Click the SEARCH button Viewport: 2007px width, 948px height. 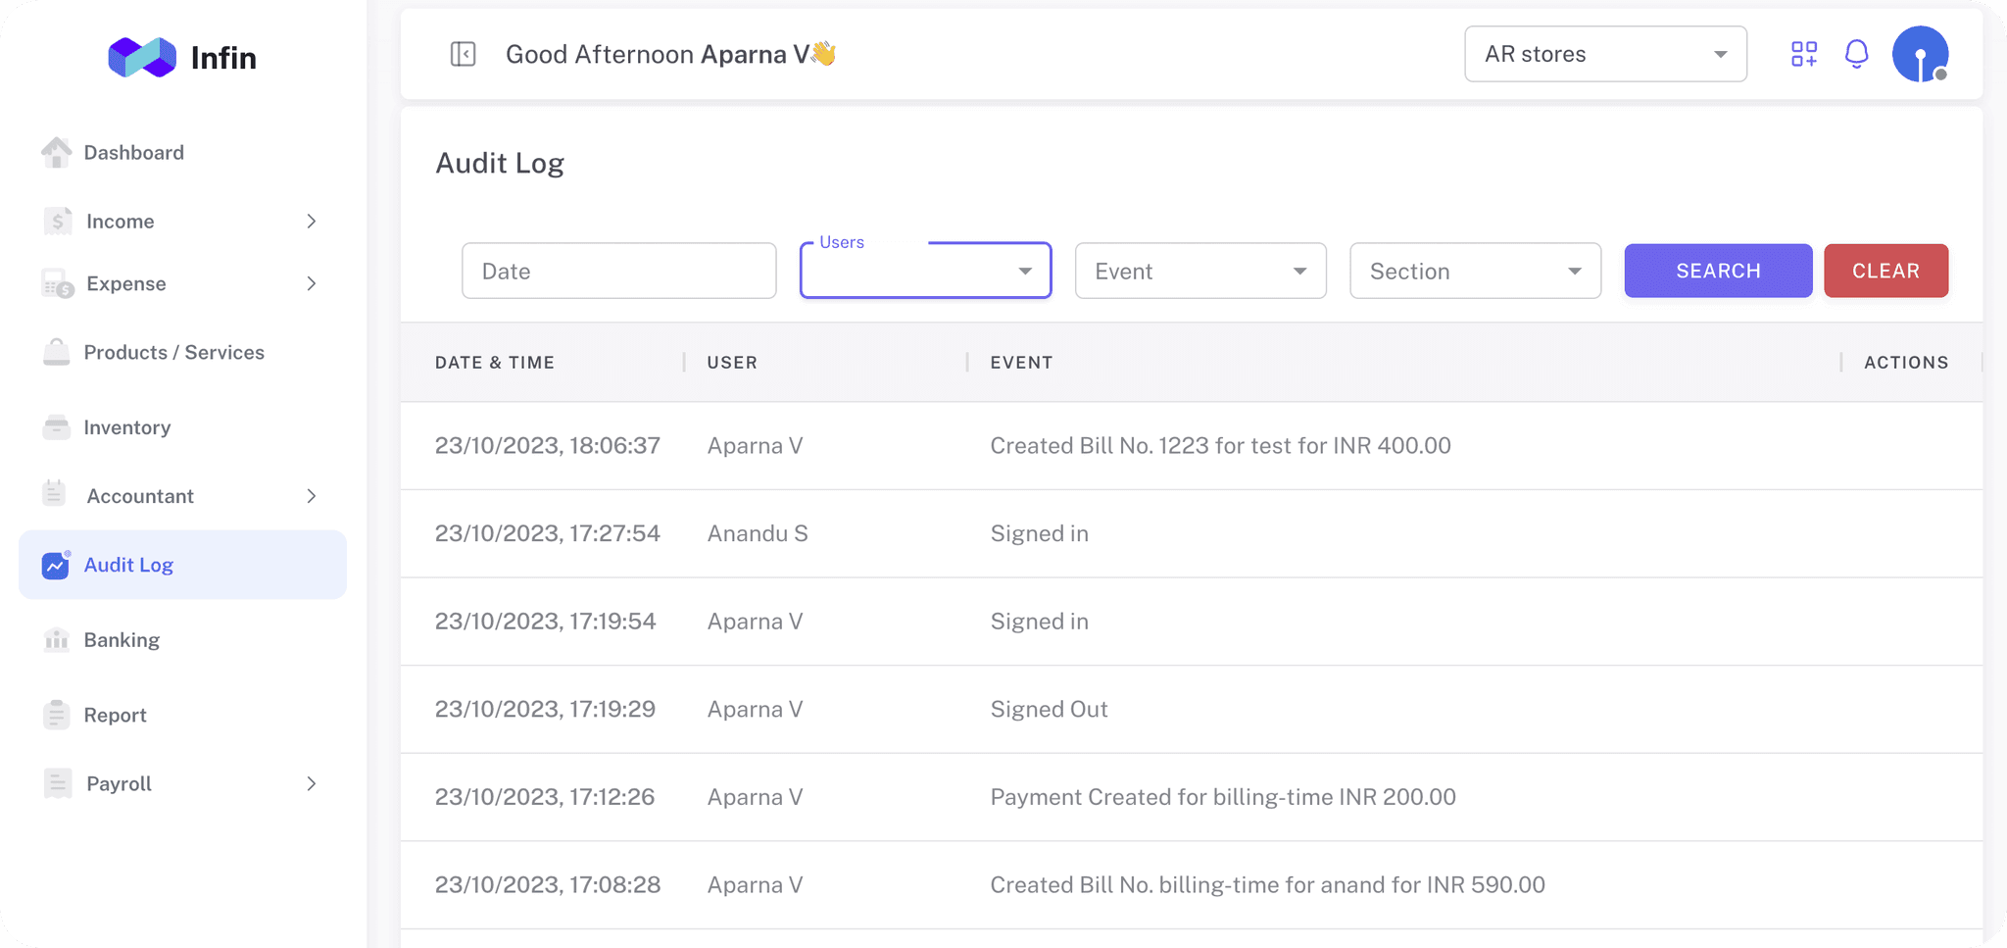(1717, 271)
